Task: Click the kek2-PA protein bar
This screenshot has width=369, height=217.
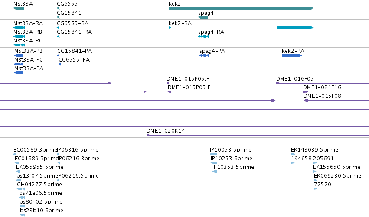Action: tap(292, 55)
